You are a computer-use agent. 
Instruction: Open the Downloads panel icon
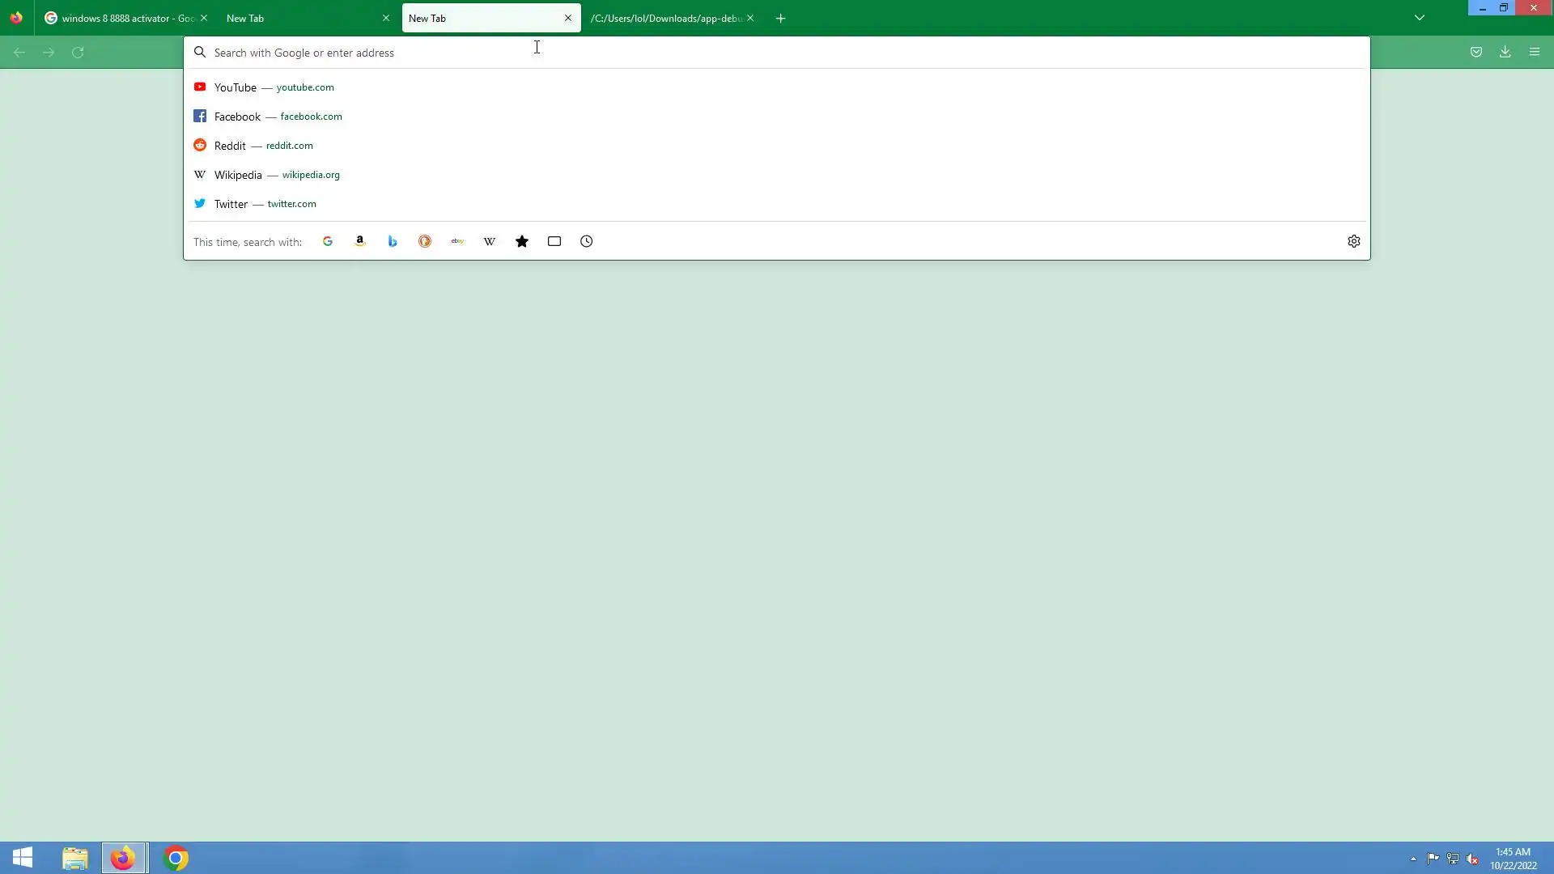(x=1505, y=52)
